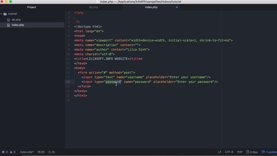Click the window title index.php path
Image resolution: width=277 pixels, height=156 pixels.
point(140,2)
